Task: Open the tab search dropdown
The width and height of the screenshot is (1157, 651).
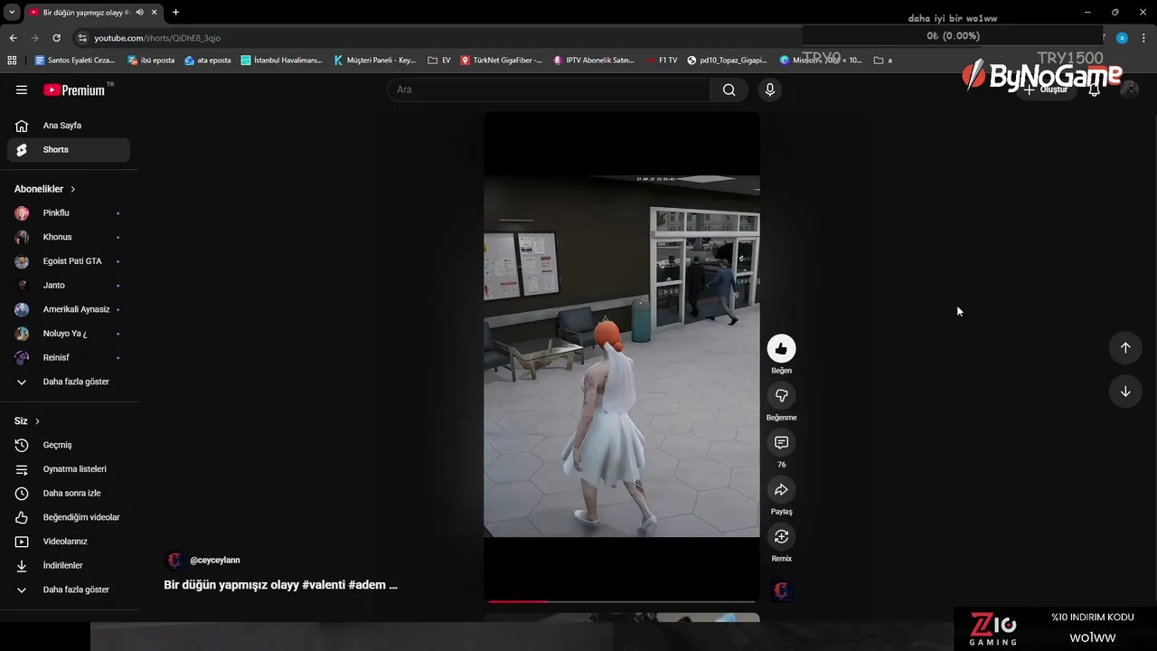Action: (x=12, y=13)
